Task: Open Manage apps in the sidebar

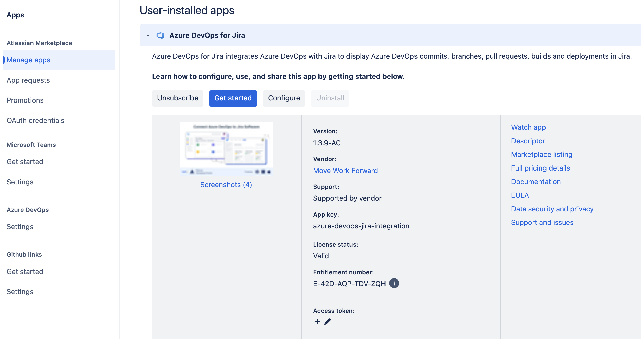Action: tap(28, 60)
